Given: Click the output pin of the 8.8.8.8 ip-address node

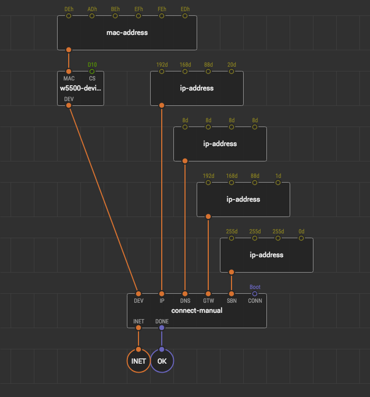Looking at the screenshot, I should (x=185, y=161).
